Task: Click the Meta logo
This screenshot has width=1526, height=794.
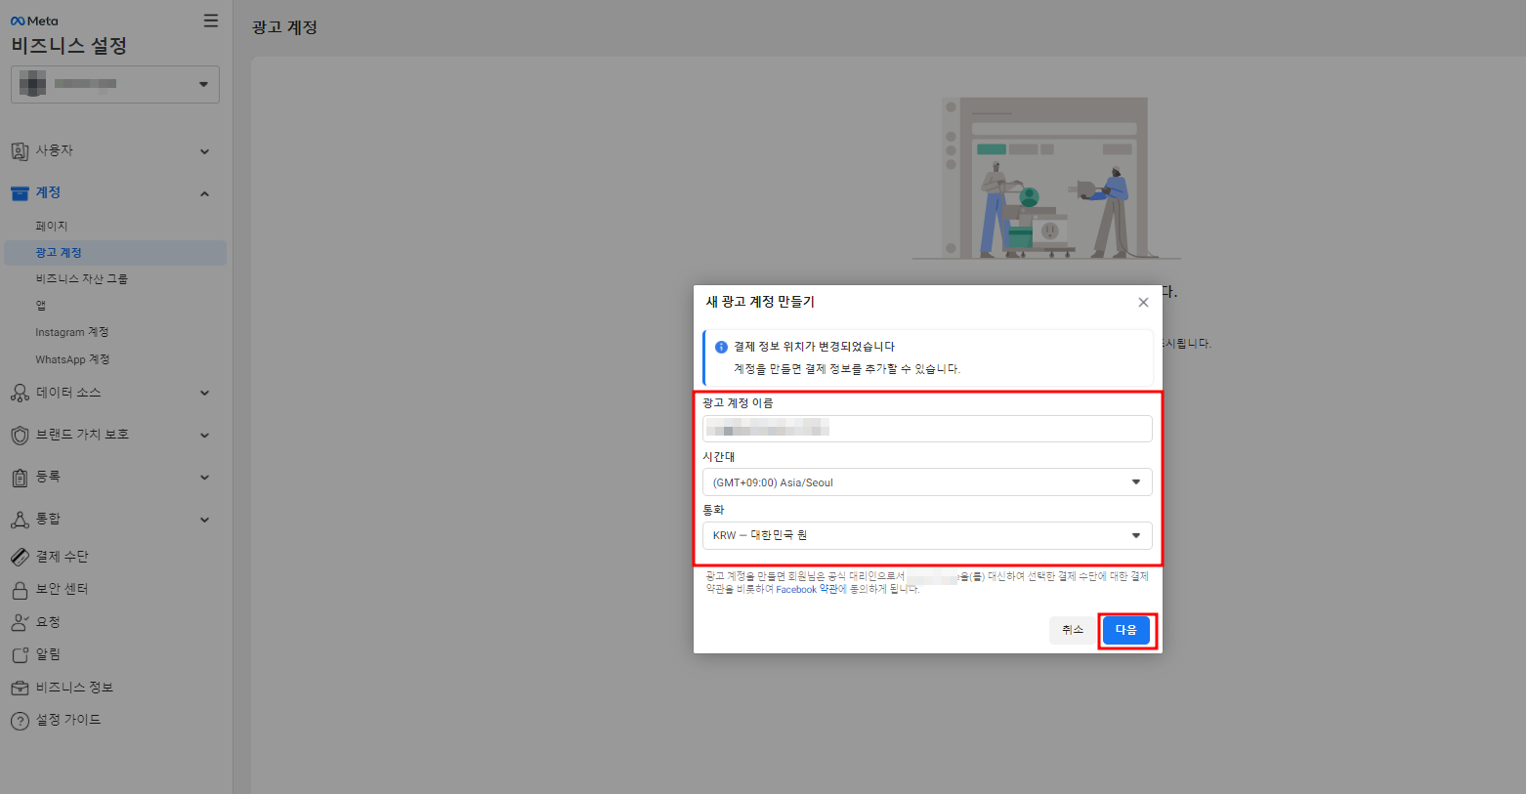Action: pyautogui.click(x=34, y=21)
